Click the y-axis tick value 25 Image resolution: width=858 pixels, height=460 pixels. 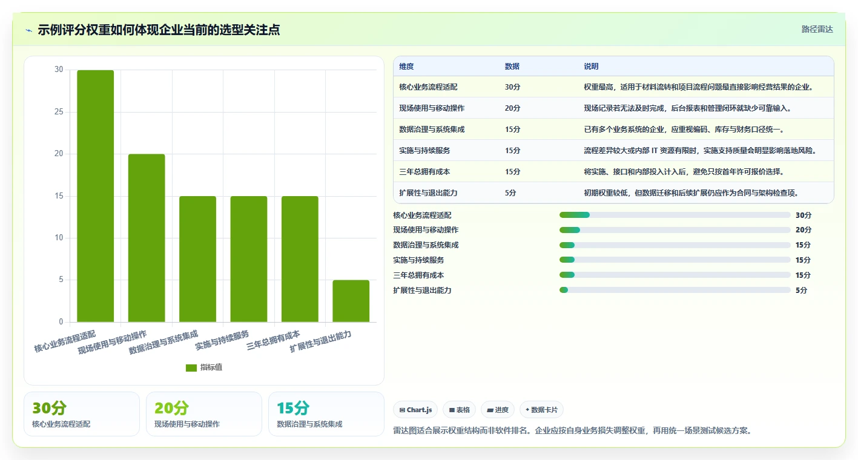(x=59, y=112)
